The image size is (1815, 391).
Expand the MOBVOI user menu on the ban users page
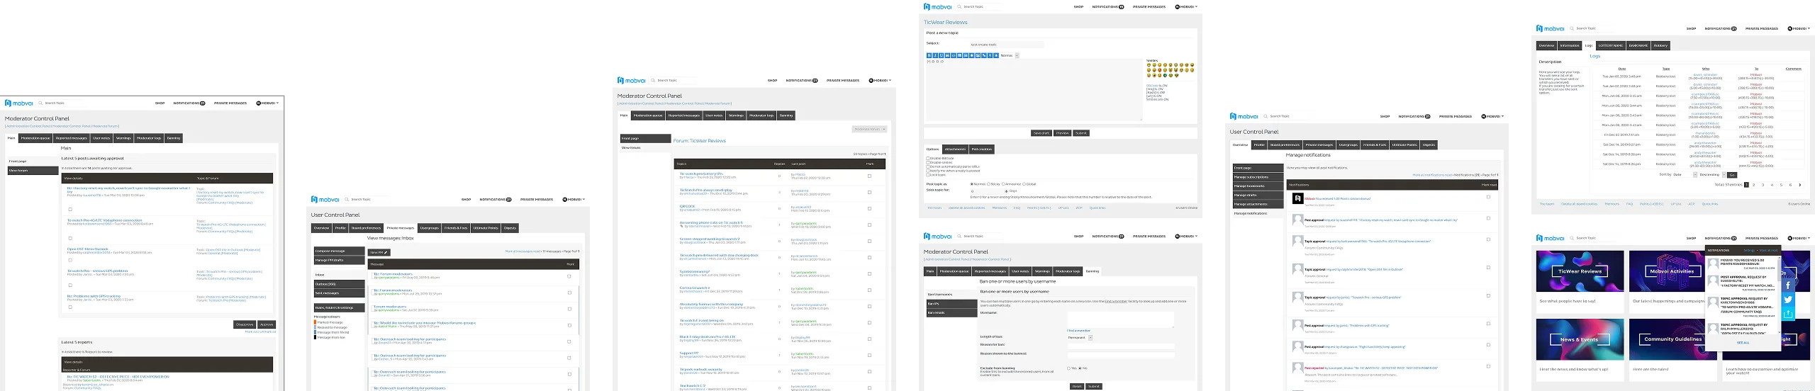tap(1187, 236)
